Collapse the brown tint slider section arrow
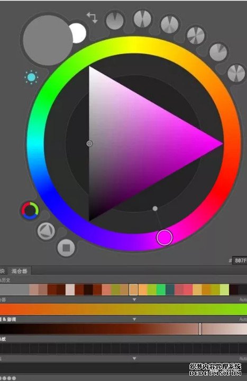 point(134,320)
